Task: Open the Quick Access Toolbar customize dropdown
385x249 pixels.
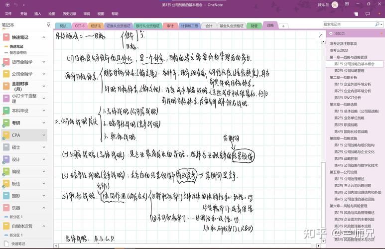Action: coord(24,5)
